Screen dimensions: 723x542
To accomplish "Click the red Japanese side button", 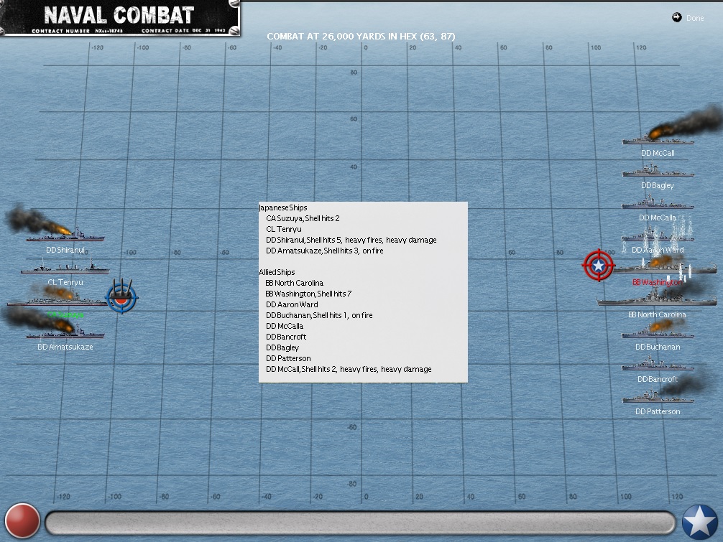I will click(22, 520).
